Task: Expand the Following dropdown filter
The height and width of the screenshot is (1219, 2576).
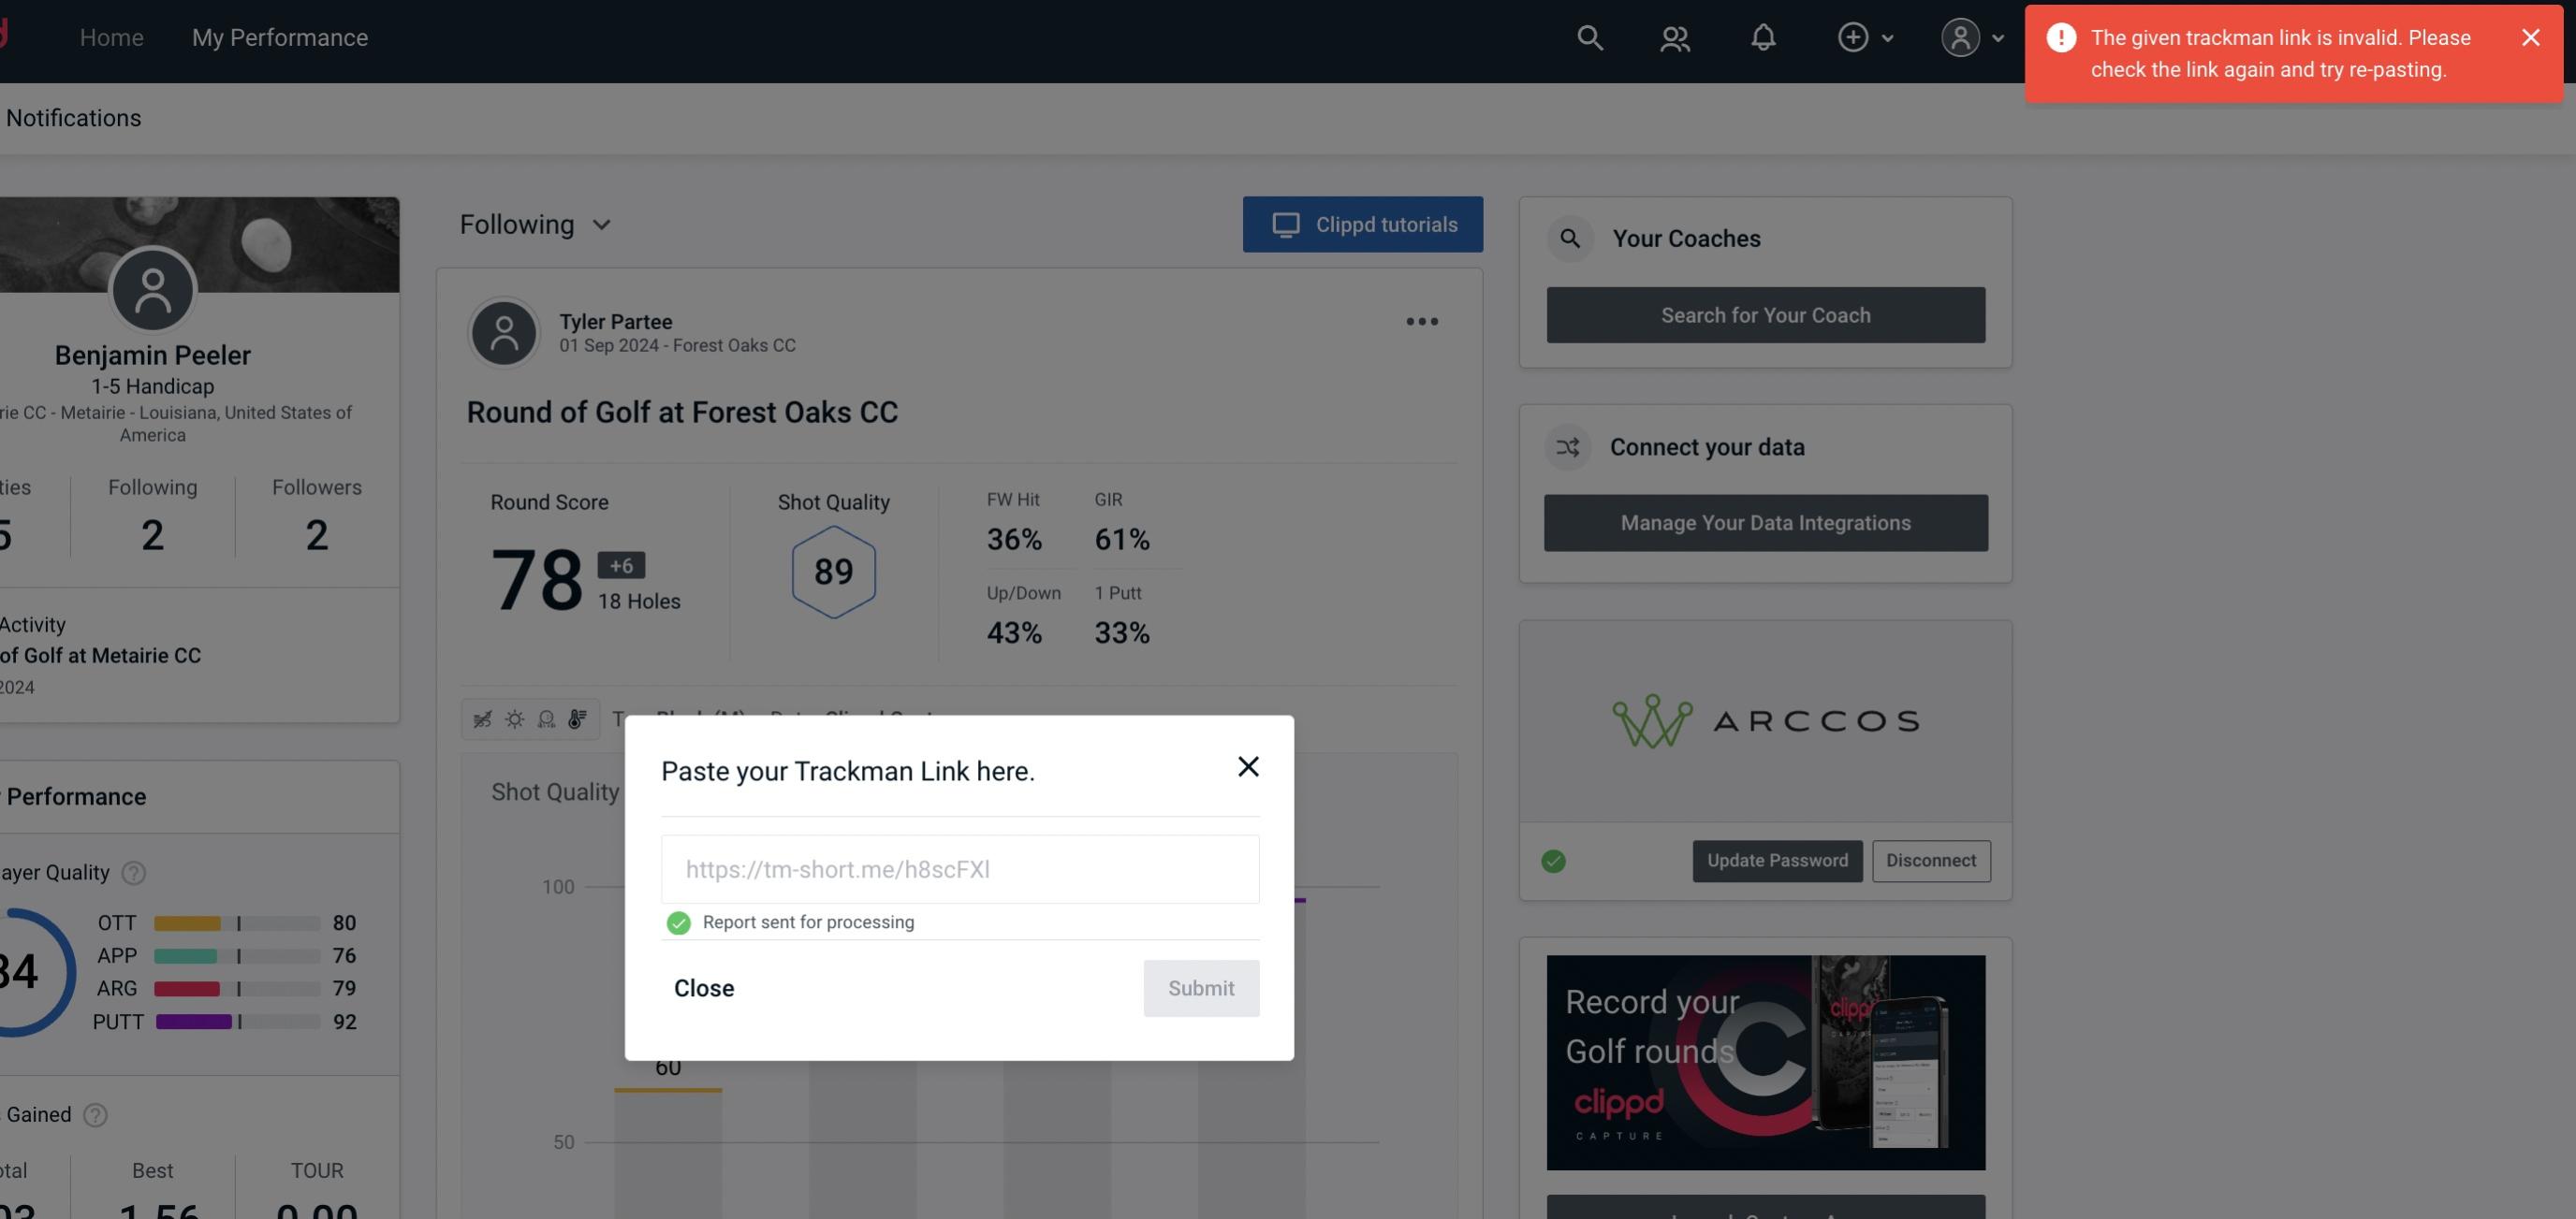Action: [x=534, y=224]
